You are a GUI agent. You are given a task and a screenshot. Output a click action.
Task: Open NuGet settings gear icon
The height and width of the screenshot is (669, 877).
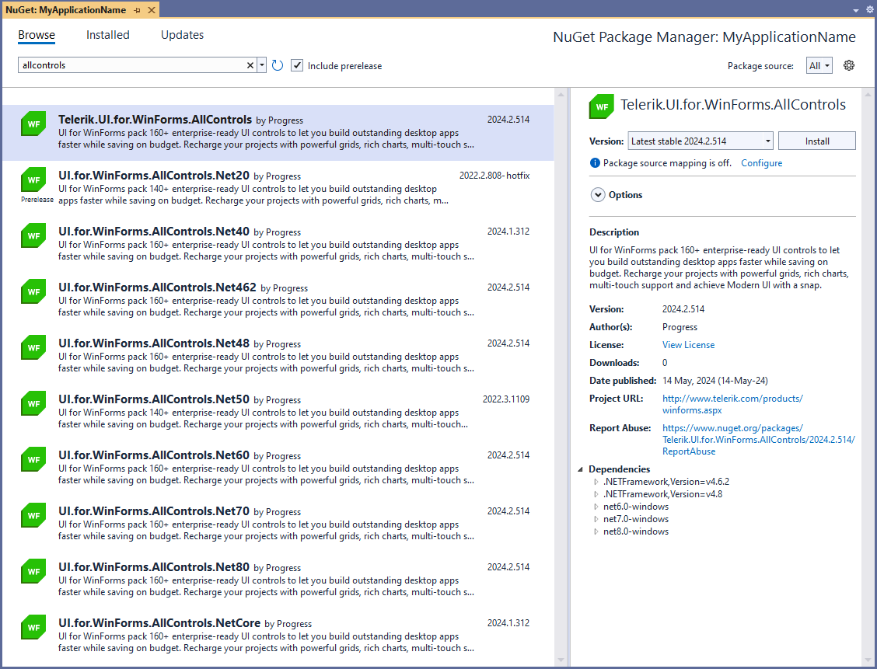(x=848, y=65)
